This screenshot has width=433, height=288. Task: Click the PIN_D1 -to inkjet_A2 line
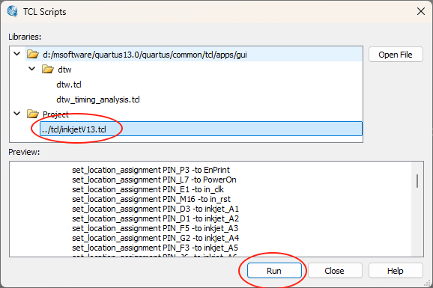tap(156, 218)
